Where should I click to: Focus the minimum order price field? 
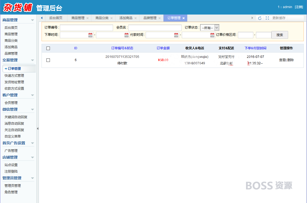[x=245, y=35]
